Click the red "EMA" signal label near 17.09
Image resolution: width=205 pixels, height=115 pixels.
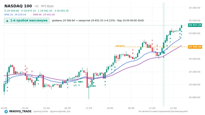pyautogui.click(x=90, y=78)
